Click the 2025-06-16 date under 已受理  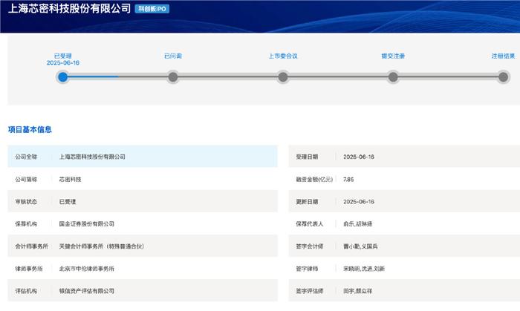pos(62,63)
